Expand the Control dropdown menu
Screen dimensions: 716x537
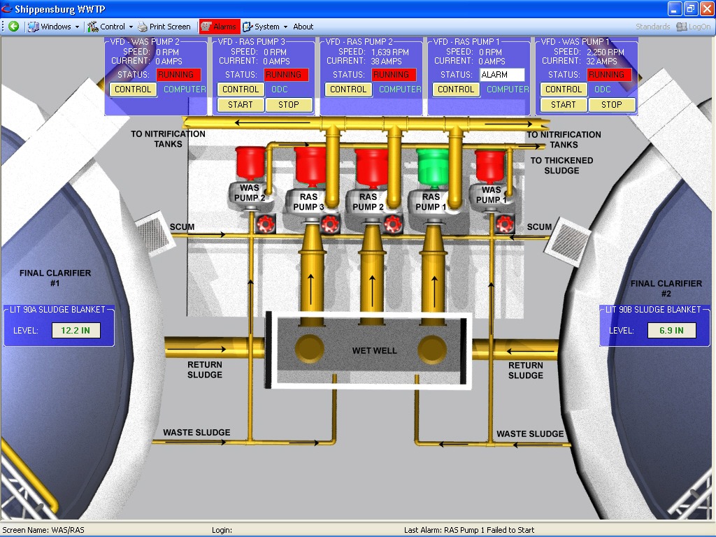110,27
